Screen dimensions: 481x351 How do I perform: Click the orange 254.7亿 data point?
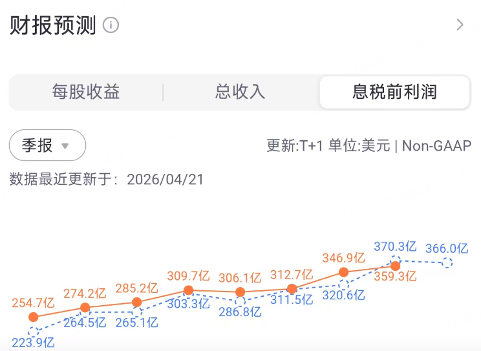click(x=34, y=317)
